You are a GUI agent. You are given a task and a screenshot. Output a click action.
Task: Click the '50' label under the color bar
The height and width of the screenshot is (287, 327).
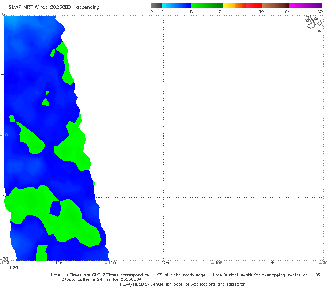tap(261, 12)
